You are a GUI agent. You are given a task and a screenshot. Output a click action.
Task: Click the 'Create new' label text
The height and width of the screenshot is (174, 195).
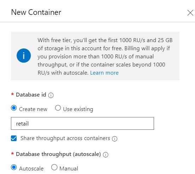coord(33,109)
